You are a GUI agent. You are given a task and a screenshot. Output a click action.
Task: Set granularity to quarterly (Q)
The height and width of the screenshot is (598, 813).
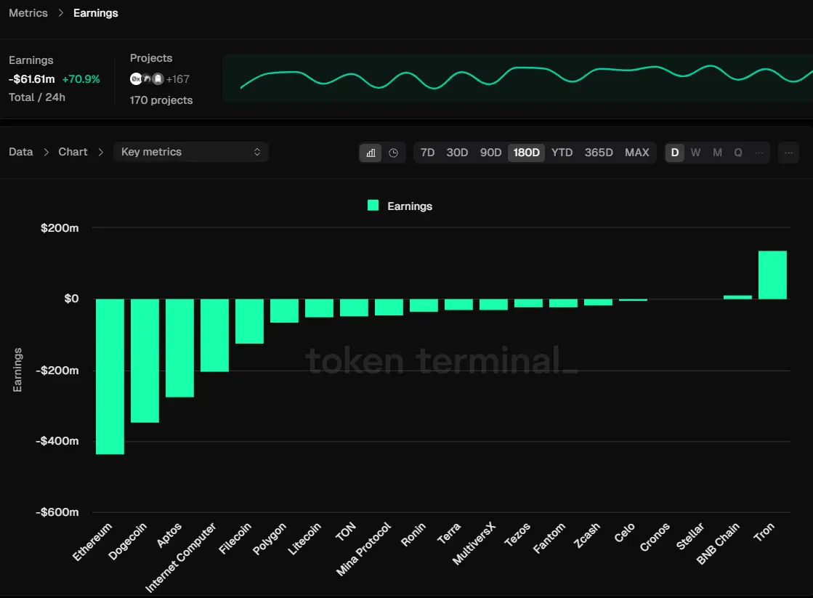pyautogui.click(x=738, y=153)
